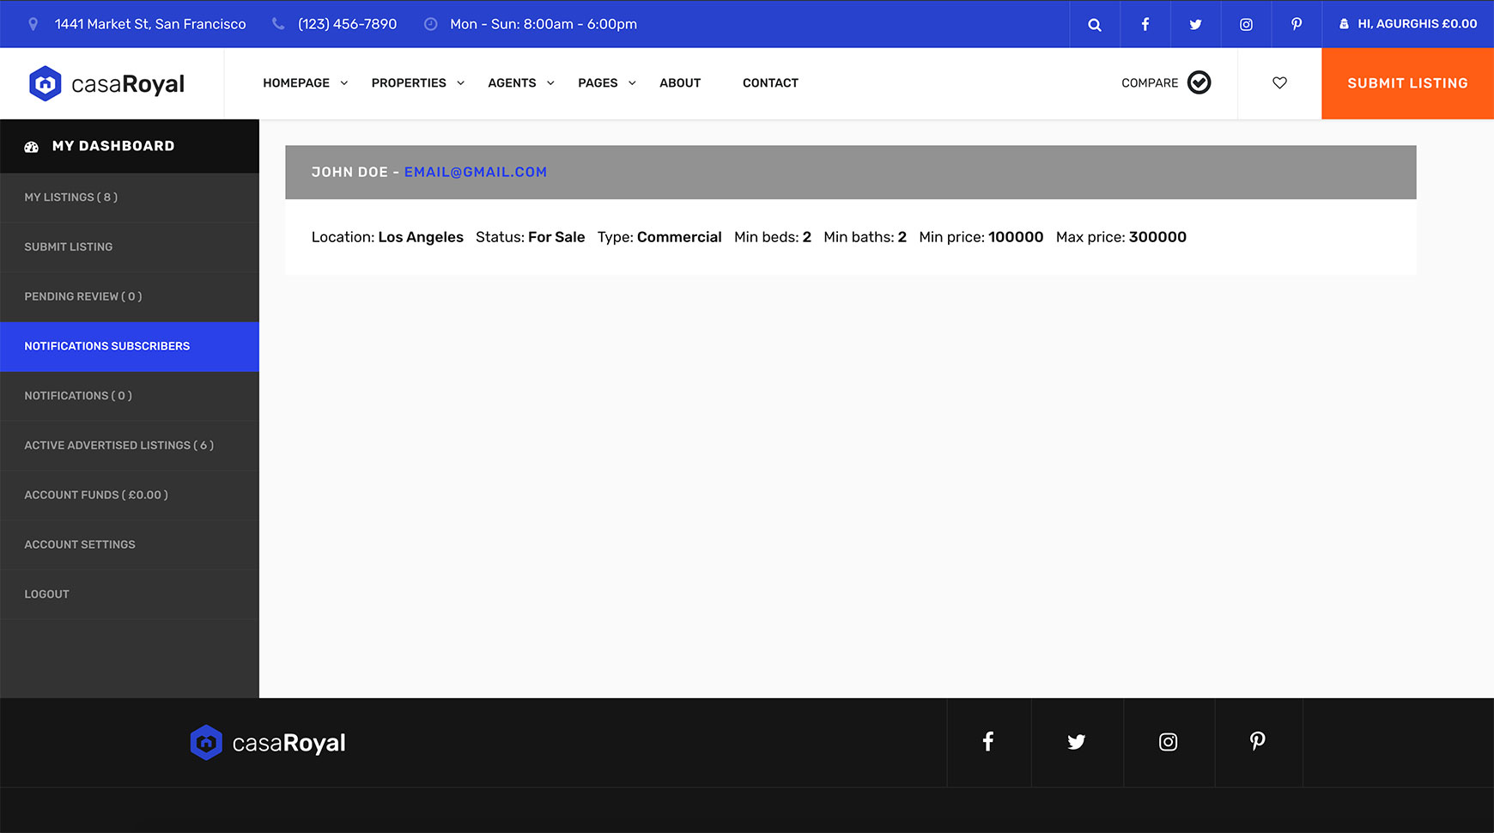Screen dimensions: 1494x833
Task: Select Submit Listing in sidebar
Action: coord(130,247)
